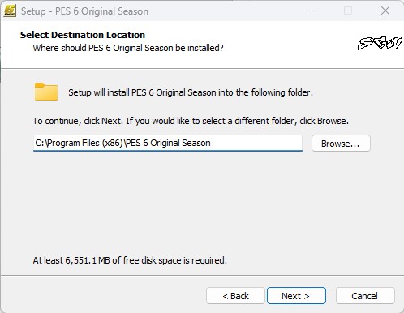
Task: Open the Browse folder dialog
Action: 341,144
